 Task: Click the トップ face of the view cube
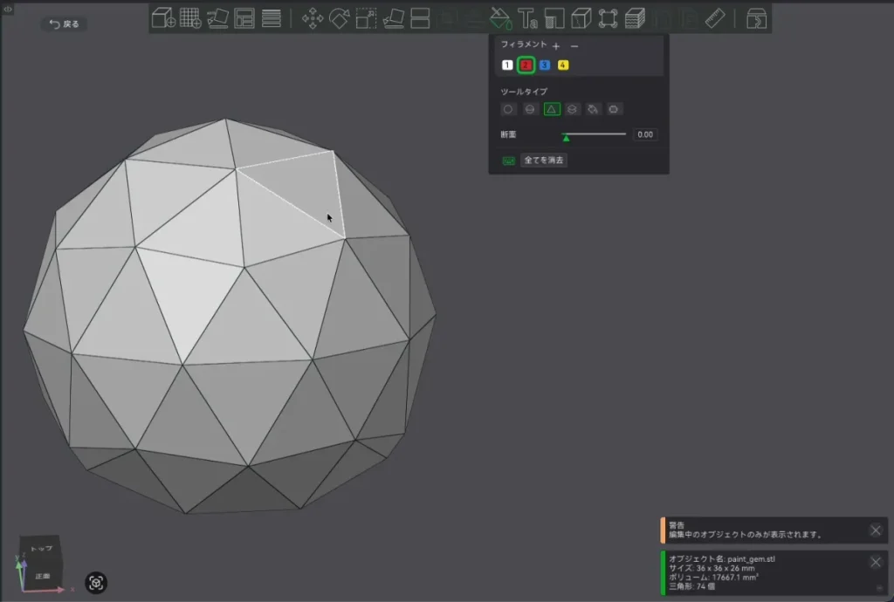pos(40,547)
